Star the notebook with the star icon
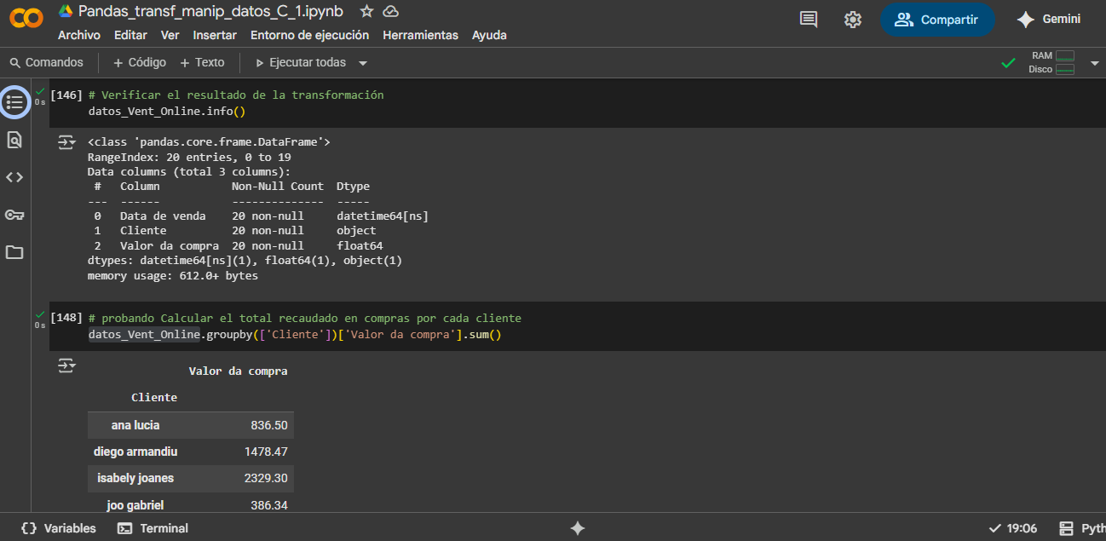Screen dimensions: 1106x541 366,11
